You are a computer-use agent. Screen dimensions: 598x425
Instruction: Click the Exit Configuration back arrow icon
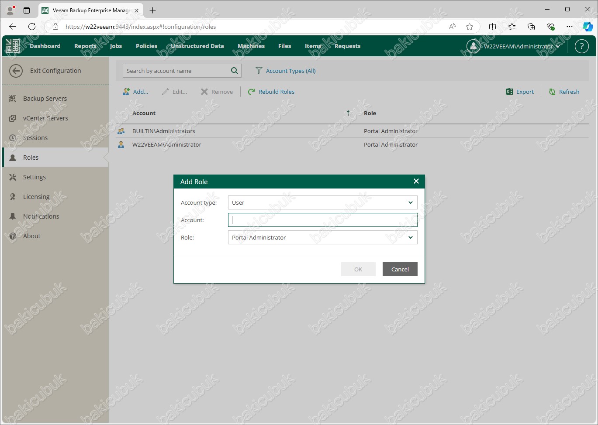(16, 71)
